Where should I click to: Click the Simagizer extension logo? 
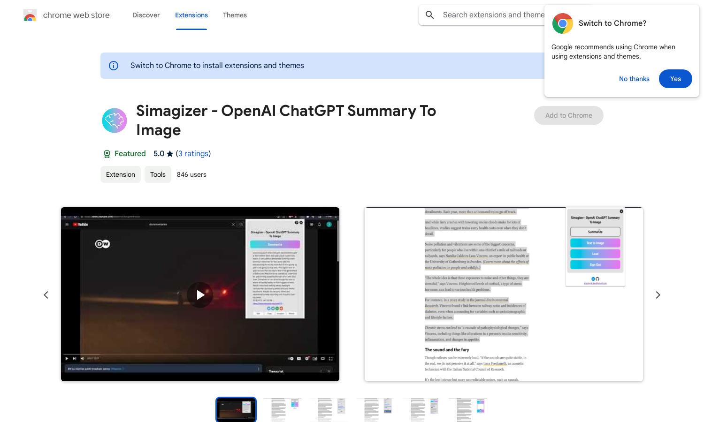point(115,121)
